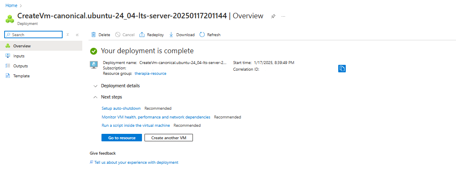
Task: Click the Go to resource button
Action: 122,138
